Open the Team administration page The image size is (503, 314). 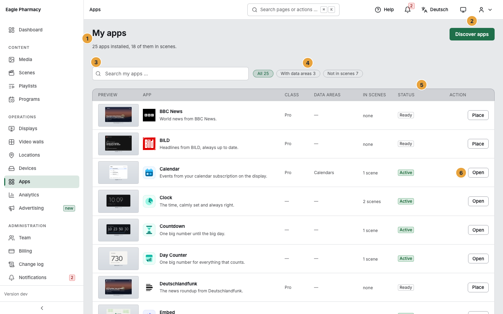[42, 238]
